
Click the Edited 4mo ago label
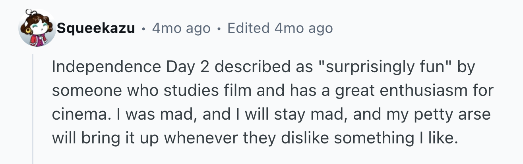pyautogui.click(x=280, y=29)
